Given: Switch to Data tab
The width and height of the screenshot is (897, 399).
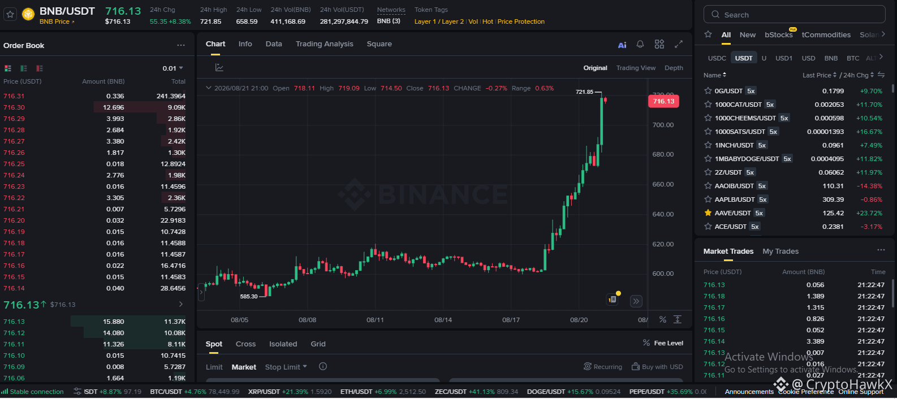Looking at the screenshot, I should (274, 44).
